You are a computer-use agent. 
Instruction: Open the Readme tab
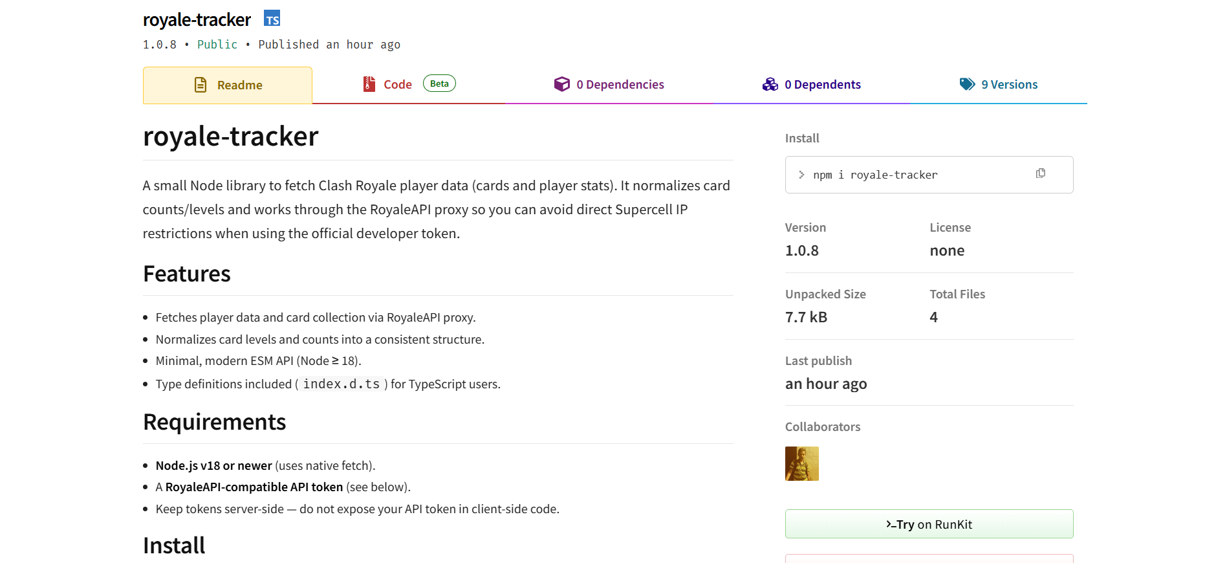pyautogui.click(x=239, y=85)
